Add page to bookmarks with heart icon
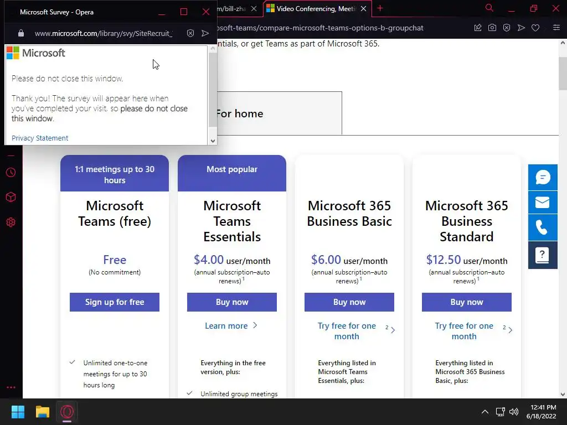Image resolution: width=567 pixels, height=425 pixels. pos(535,28)
